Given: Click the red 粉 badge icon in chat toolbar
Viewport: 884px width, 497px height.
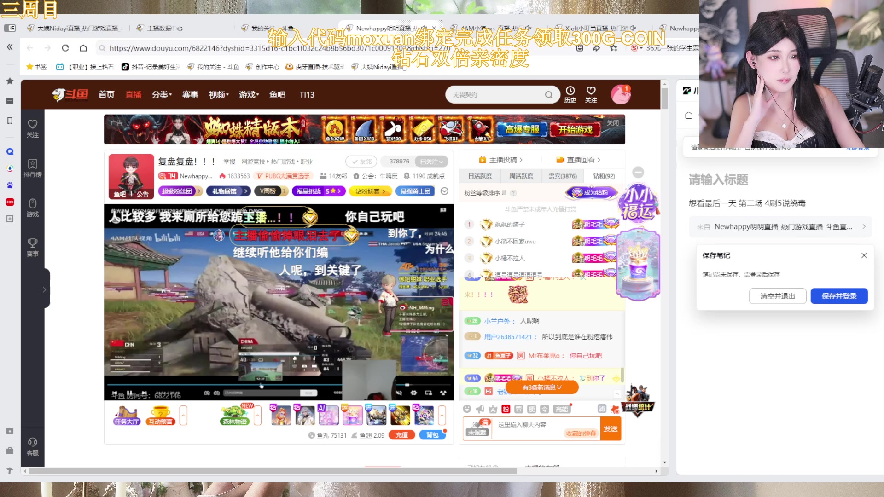Looking at the screenshot, I should pos(506,409).
